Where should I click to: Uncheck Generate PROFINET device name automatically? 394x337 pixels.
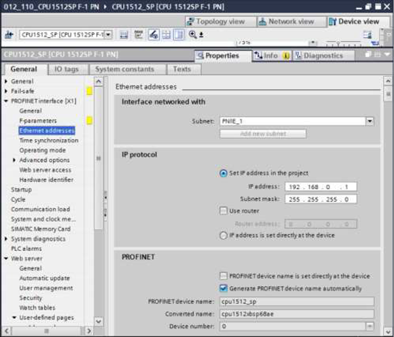coord(223,289)
